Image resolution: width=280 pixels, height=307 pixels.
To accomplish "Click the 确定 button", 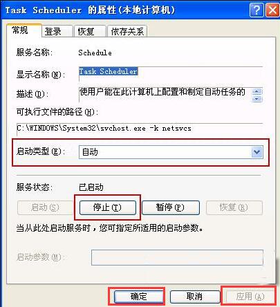I will coord(138,297).
